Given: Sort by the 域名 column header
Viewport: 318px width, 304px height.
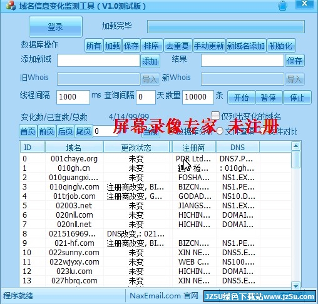Looking at the screenshot, I should (74, 148).
